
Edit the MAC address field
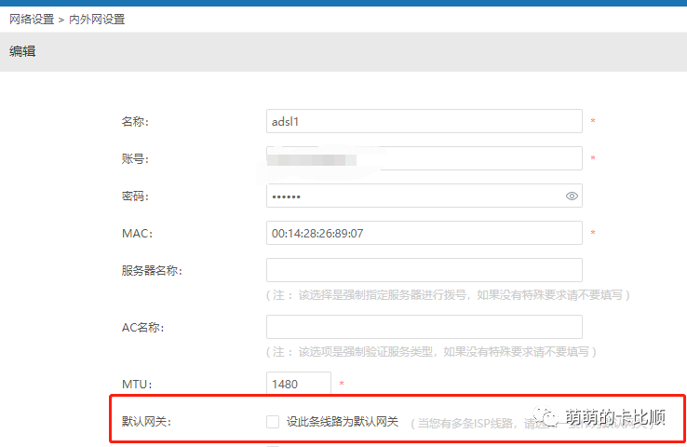424,233
